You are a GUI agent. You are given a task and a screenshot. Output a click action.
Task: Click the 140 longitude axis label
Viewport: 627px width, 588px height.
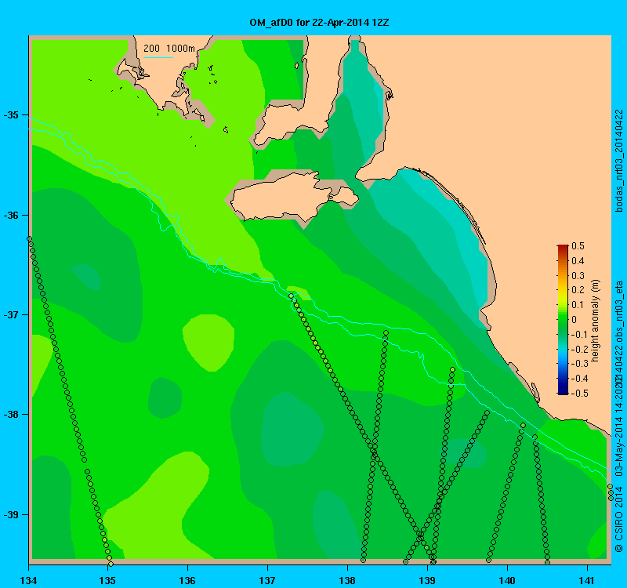pos(507,580)
